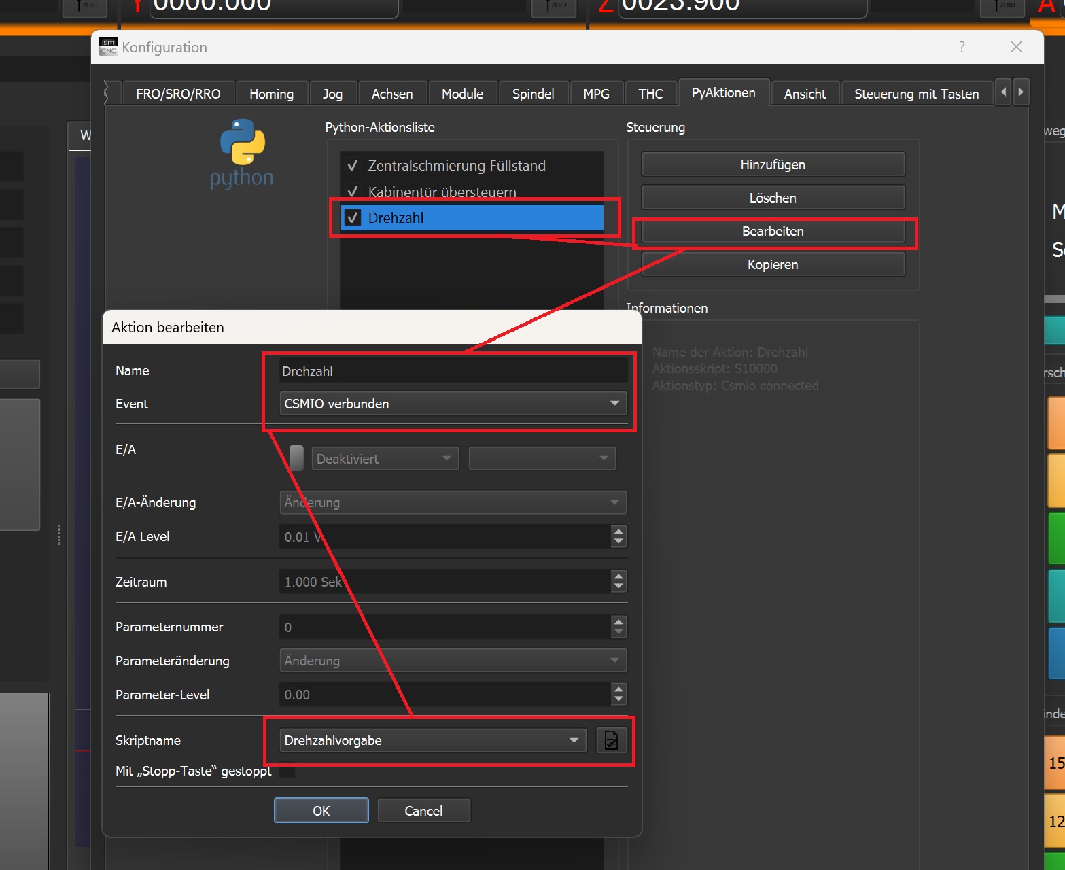1065x870 pixels.
Task: Increase the Parameternummer value
Action: click(x=618, y=621)
